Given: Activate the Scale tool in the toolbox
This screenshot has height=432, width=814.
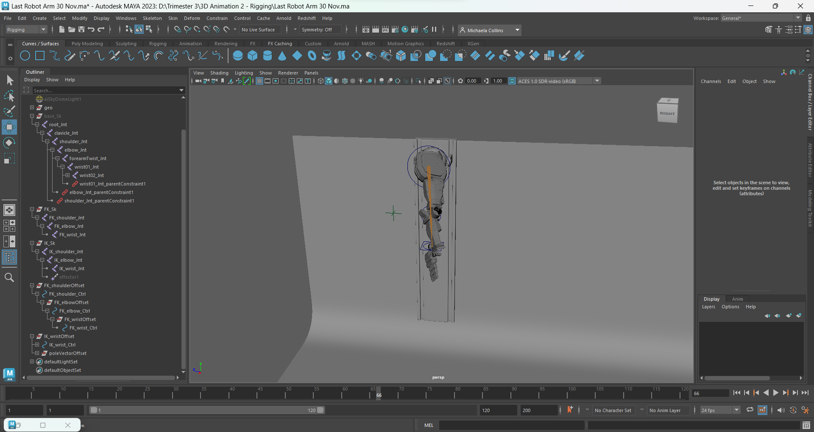Looking at the screenshot, I should click(x=9, y=158).
